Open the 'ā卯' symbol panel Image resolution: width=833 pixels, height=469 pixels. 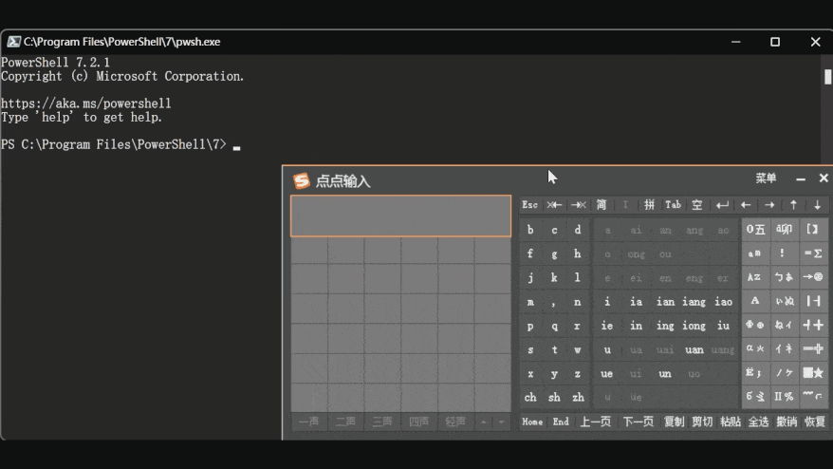[784, 229]
